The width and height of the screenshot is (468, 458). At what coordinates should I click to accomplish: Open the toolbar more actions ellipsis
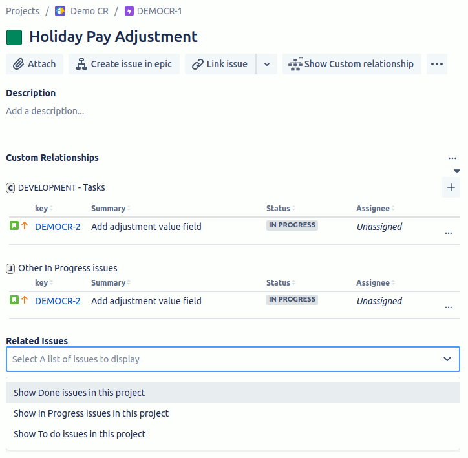(x=437, y=64)
